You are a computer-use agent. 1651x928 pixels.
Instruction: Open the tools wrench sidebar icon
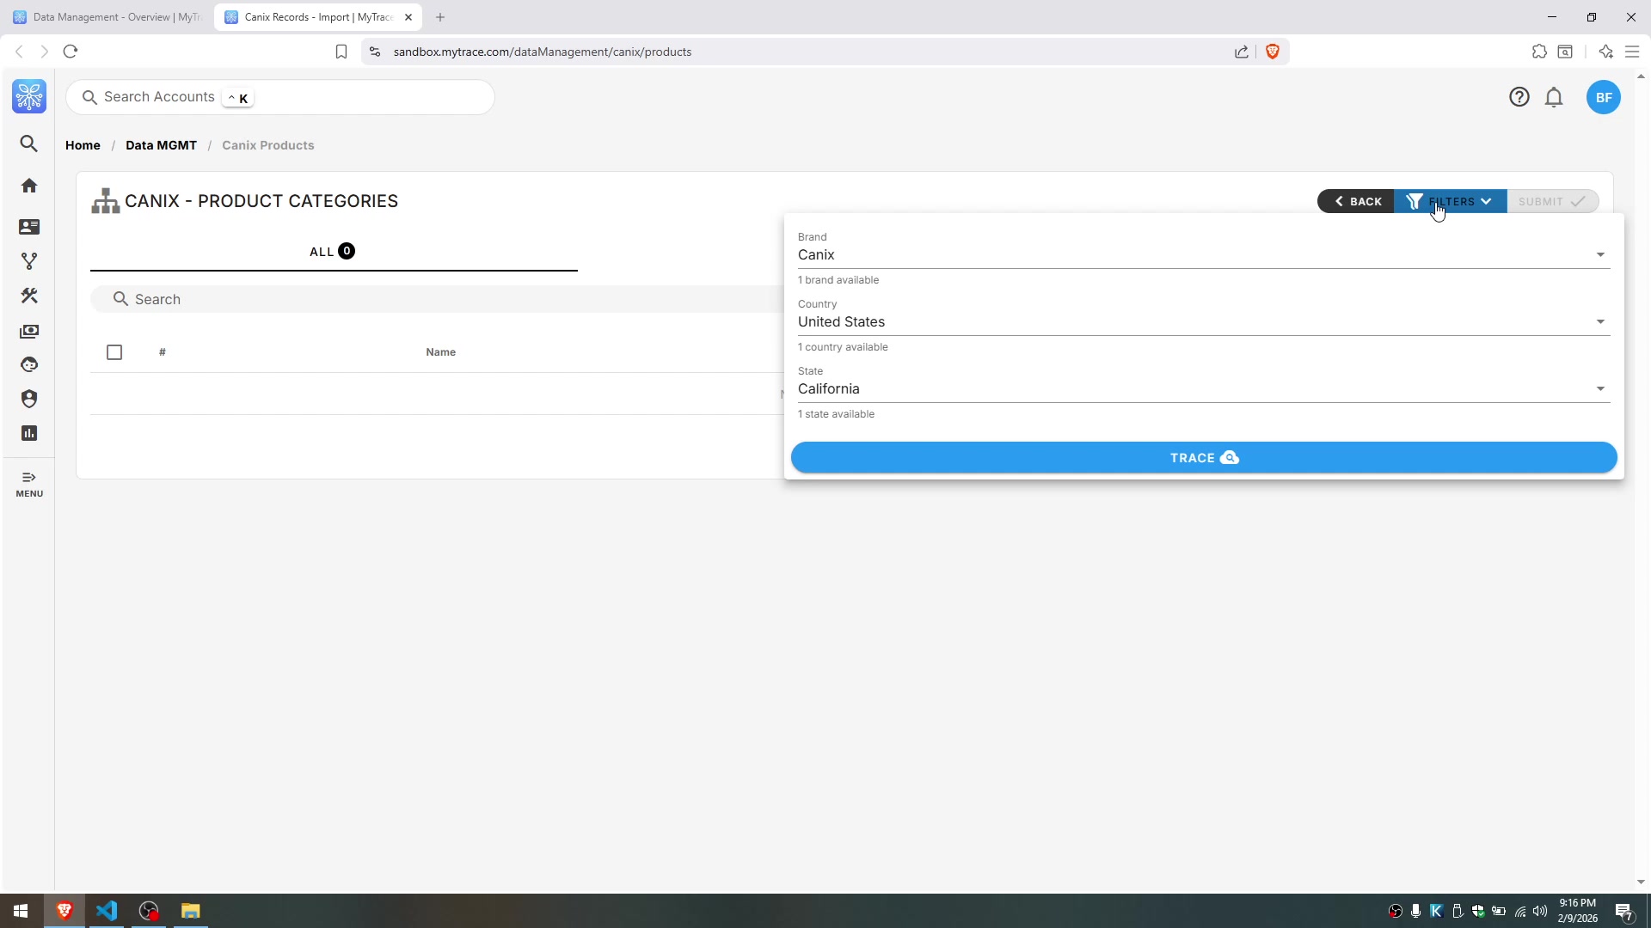click(x=29, y=296)
